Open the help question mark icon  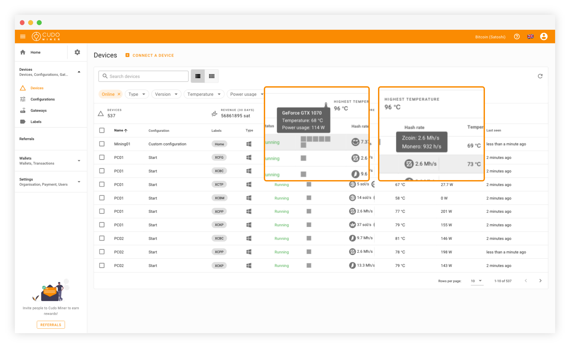tap(517, 36)
